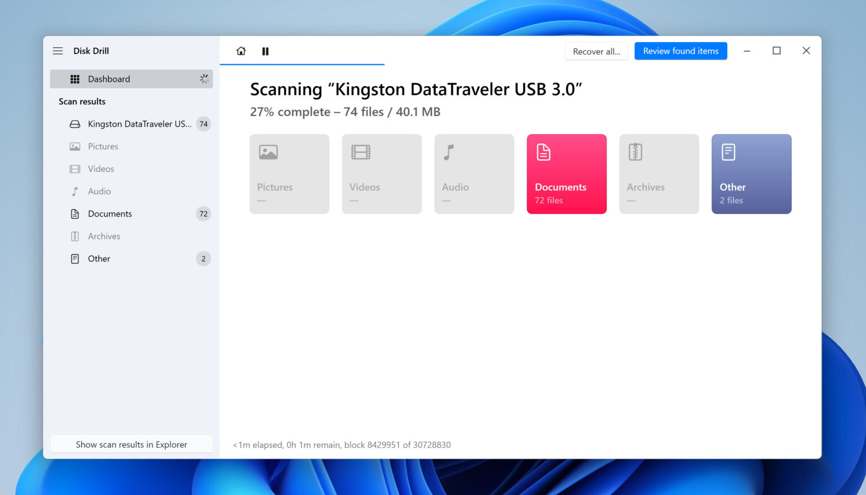Open Audio category in sidebar
Viewport: 866px width, 495px height.
(99, 191)
